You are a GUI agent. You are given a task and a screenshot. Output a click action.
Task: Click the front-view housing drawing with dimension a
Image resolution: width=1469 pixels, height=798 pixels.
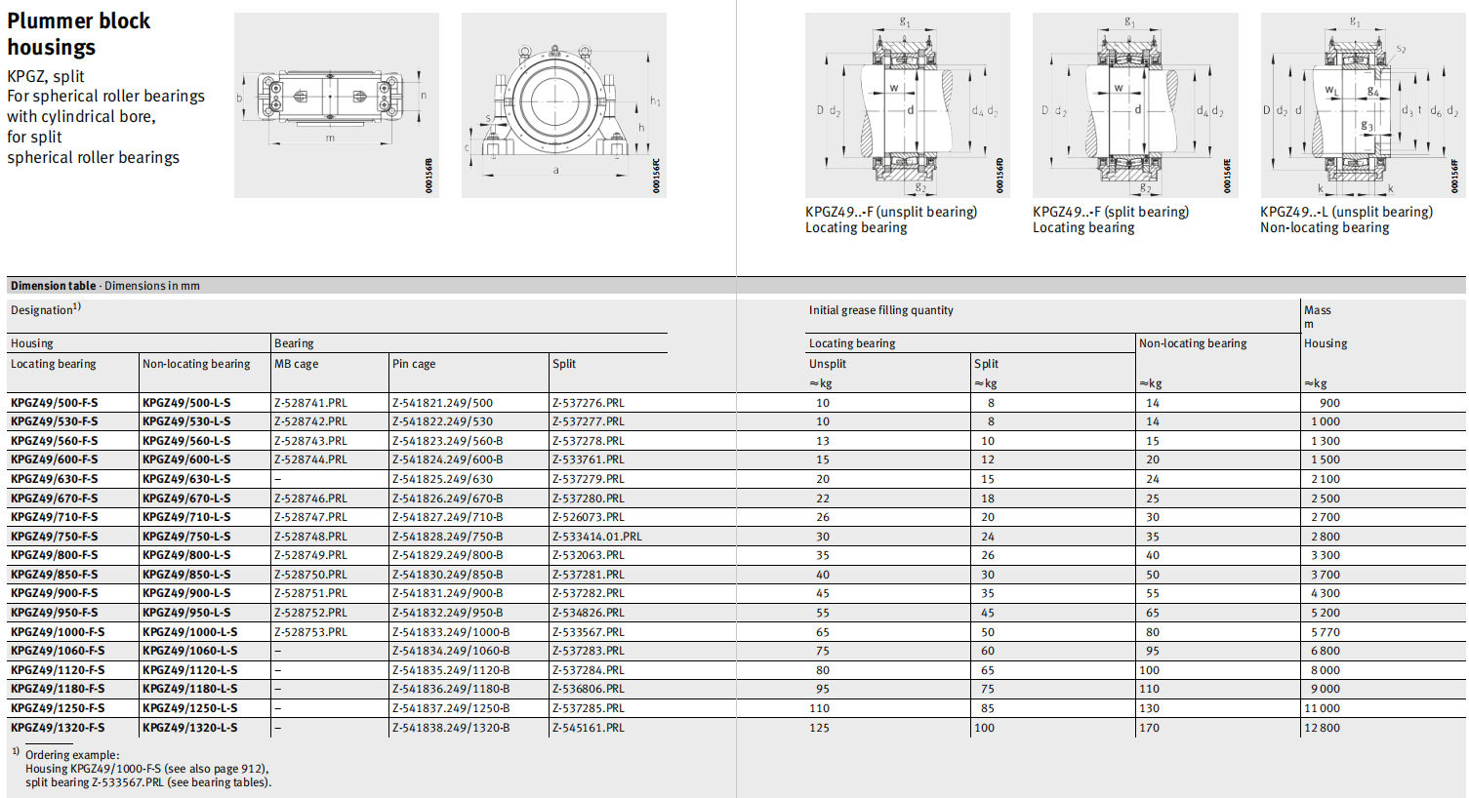pyautogui.click(x=563, y=104)
